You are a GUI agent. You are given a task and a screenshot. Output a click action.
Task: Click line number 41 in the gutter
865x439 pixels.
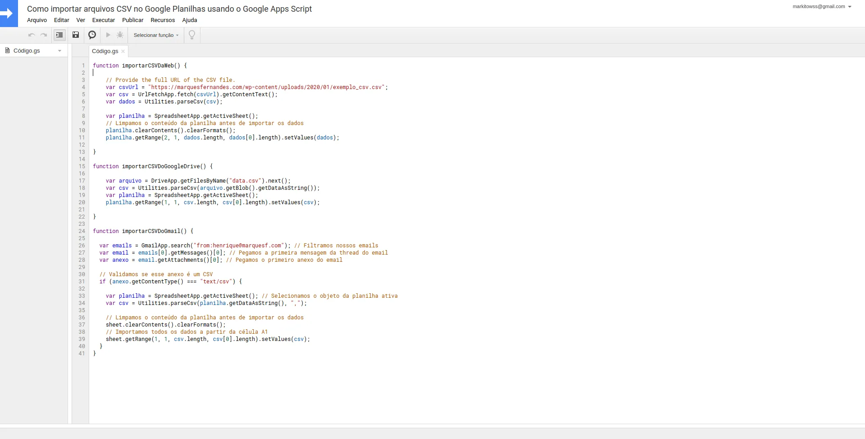82,354
